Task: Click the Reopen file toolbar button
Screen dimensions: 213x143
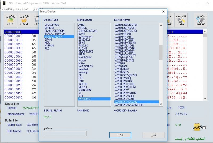Action: pos(24,20)
